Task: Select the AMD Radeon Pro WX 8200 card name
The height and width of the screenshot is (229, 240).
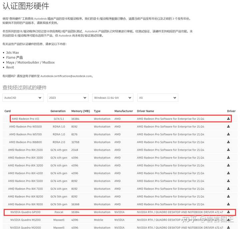Action: pyautogui.click(x=25, y=197)
